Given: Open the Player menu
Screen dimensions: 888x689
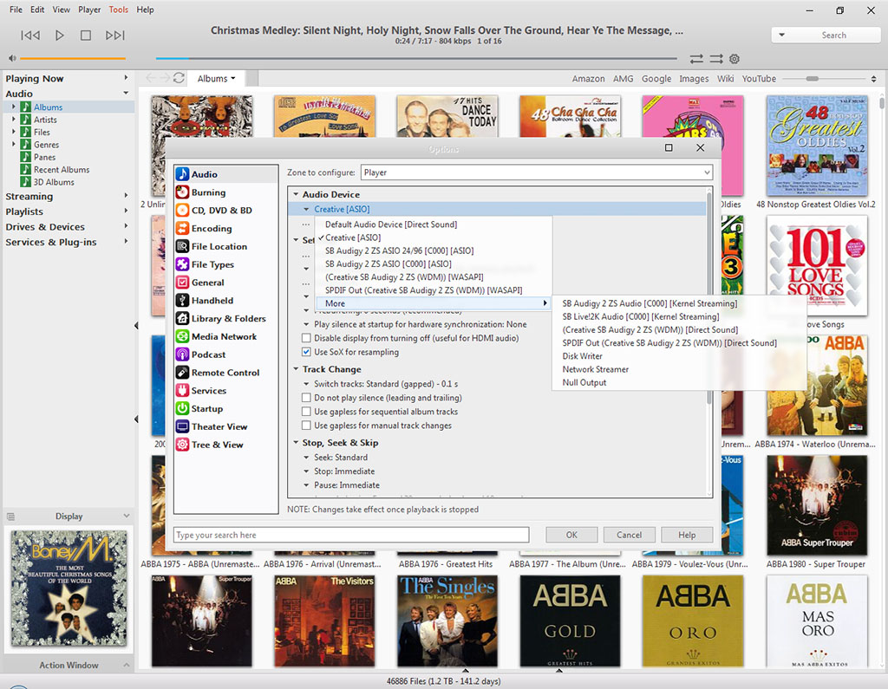Looking at the screenshot, I should coord(89,10).
